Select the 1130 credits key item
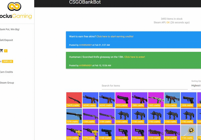201x140 pixels. coord(189,132)
